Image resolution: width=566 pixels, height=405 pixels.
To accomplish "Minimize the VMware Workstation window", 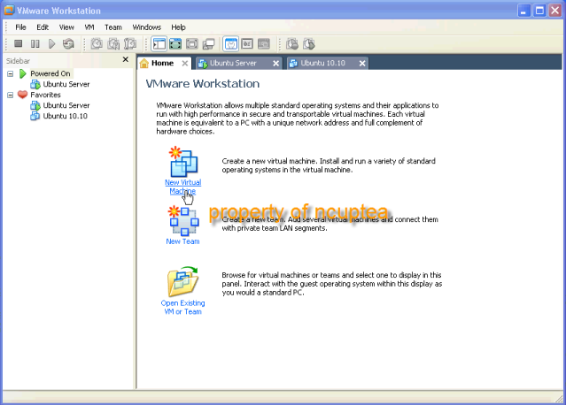I will click(x=523, y=11).
